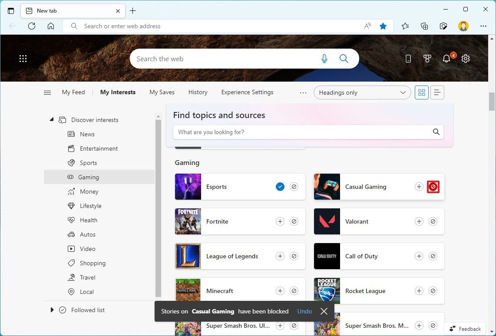Open the Sports interests category
This screenshot has width=496, height=336.
tap(88, 162)
